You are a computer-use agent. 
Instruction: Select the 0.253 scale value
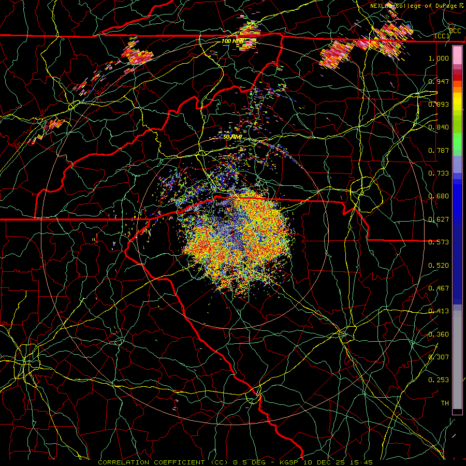pos(439,380)
